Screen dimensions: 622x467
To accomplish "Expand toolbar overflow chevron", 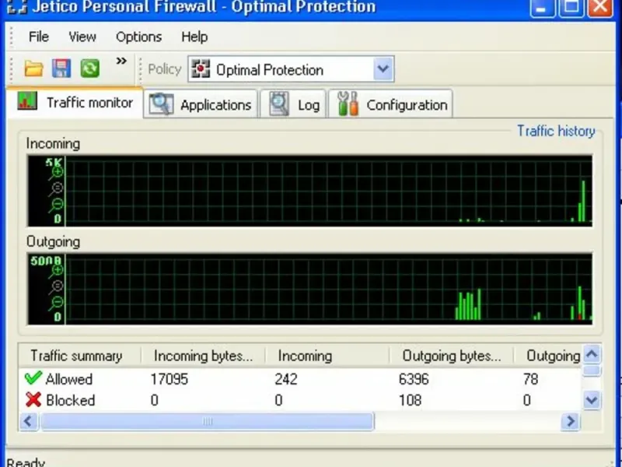I will pos(121,61).
